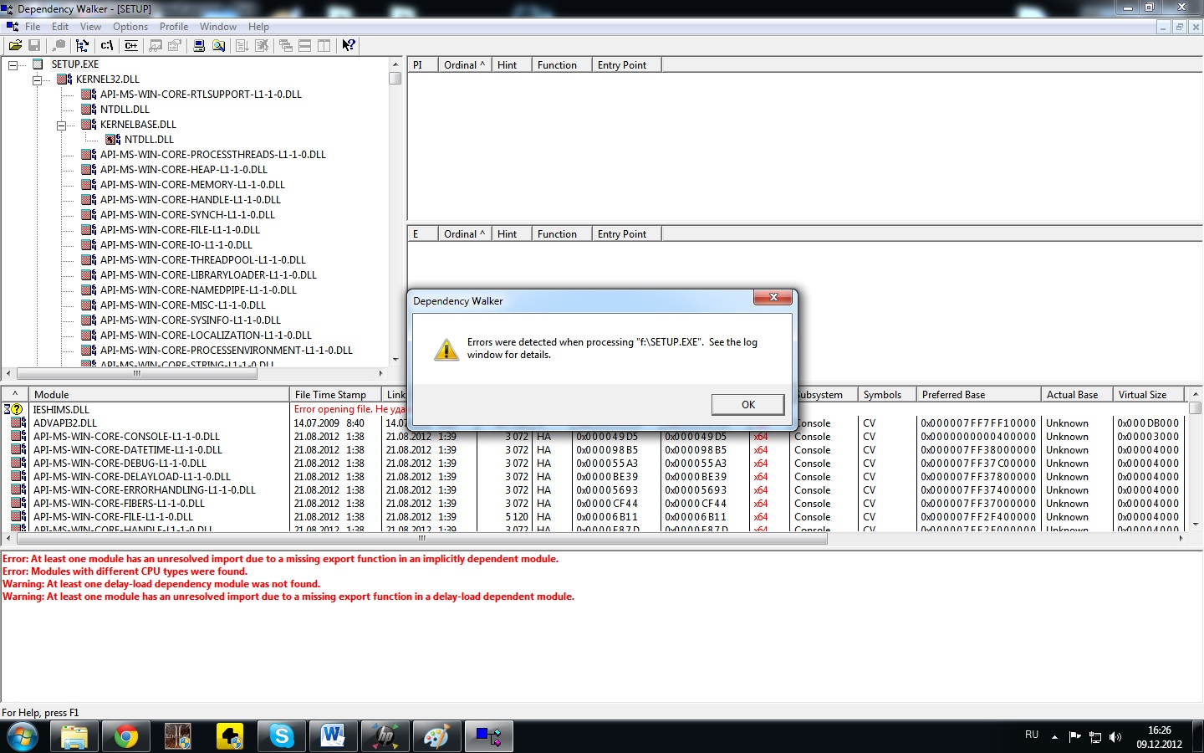Viewport: 1204px width, 753px height.
Task: Click the warning triangle icon in dialog
Action: point(446,349)
